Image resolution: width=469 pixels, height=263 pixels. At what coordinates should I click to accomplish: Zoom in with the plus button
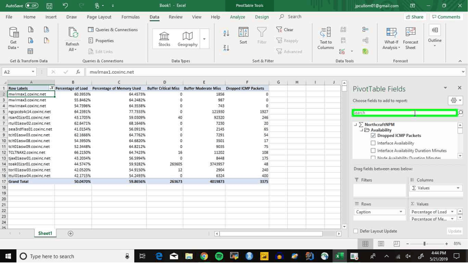446,244
